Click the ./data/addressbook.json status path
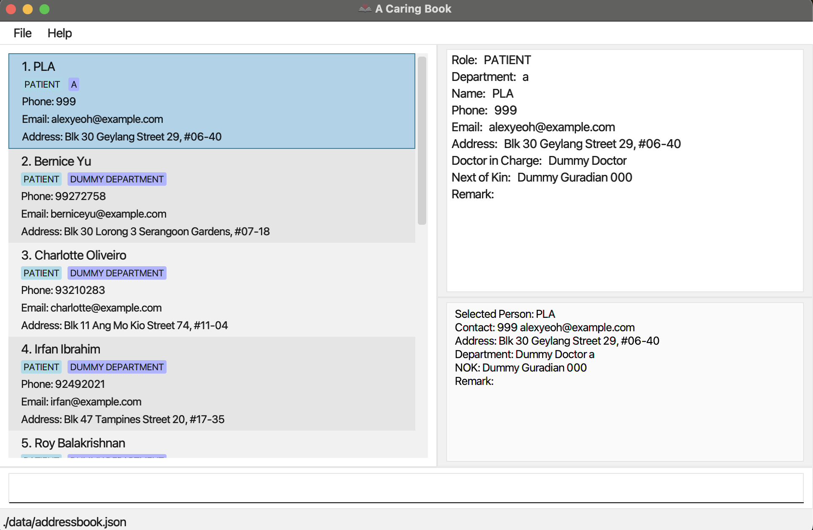 pos(65,522)
